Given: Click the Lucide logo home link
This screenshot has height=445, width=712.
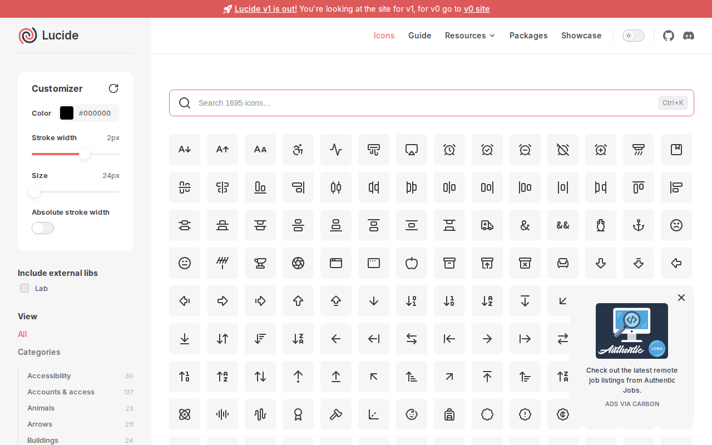Looking at the screenshot, I should [48, 36].
